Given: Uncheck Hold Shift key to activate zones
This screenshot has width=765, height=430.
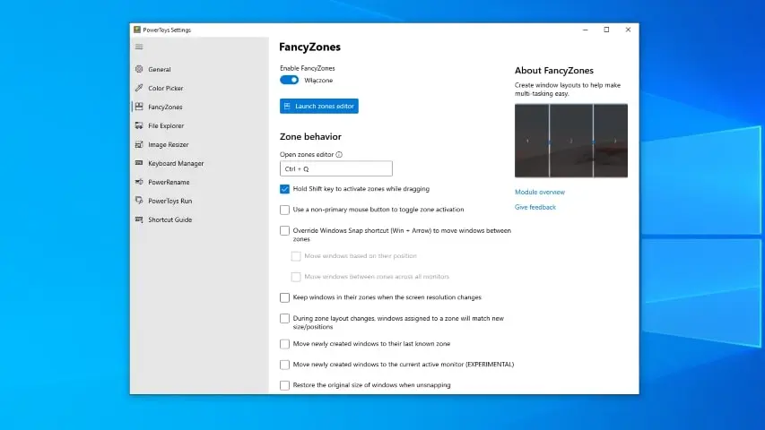Looking at the screenshot, I should [285, 189].
